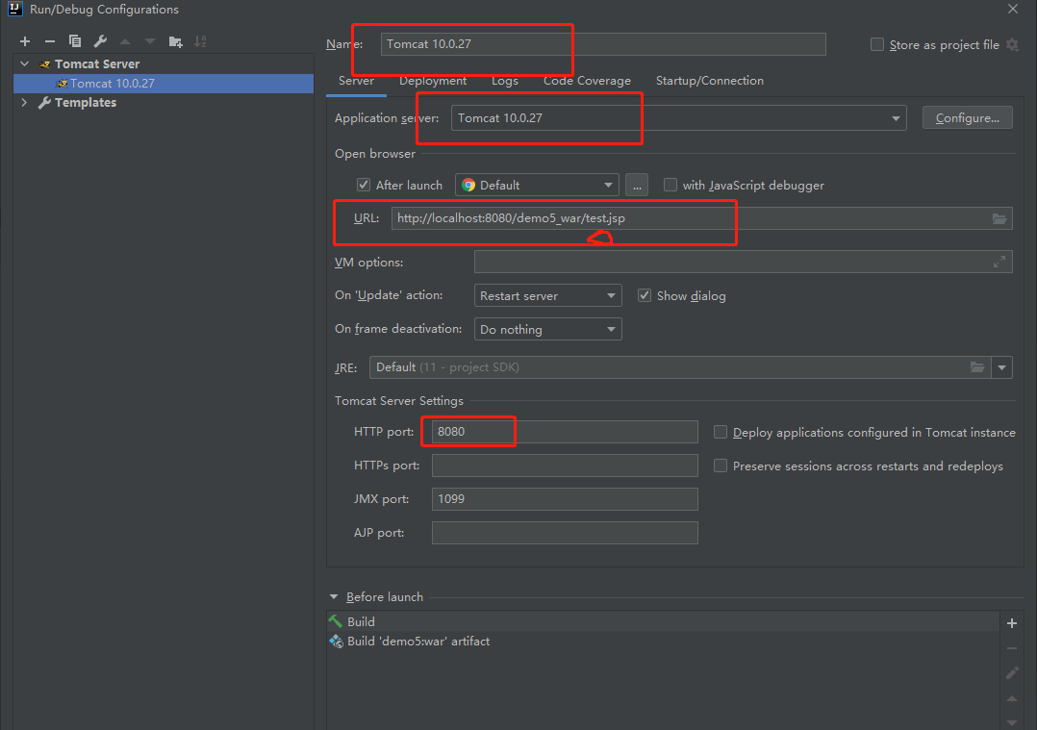The height and width of the screenshot is (730, 1037).
Task: Open the Code Coverage tab
Action: (x=587, y=81)
